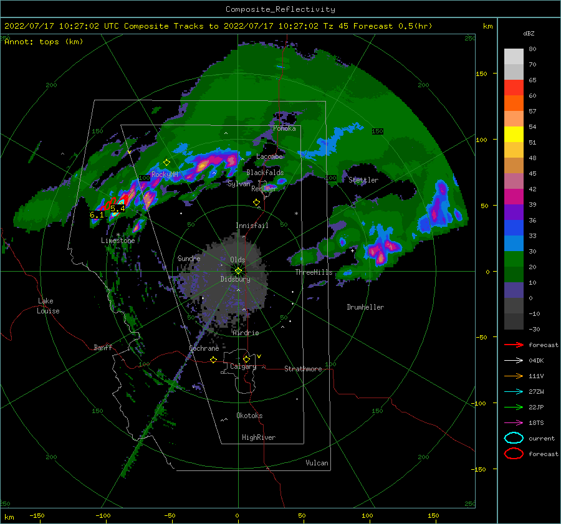Viewport: 561px width, 524px height.
Task: Select the light blue 30-33 dBZ swatch
Action: (514, 244)
